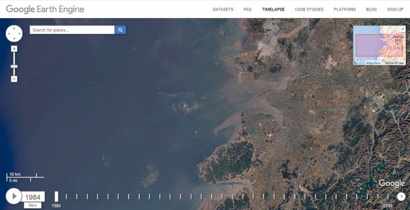The height and width of the screenshot is (210, 410).
Task: Open the Case Studies page
Action: (x=309, y=9)
